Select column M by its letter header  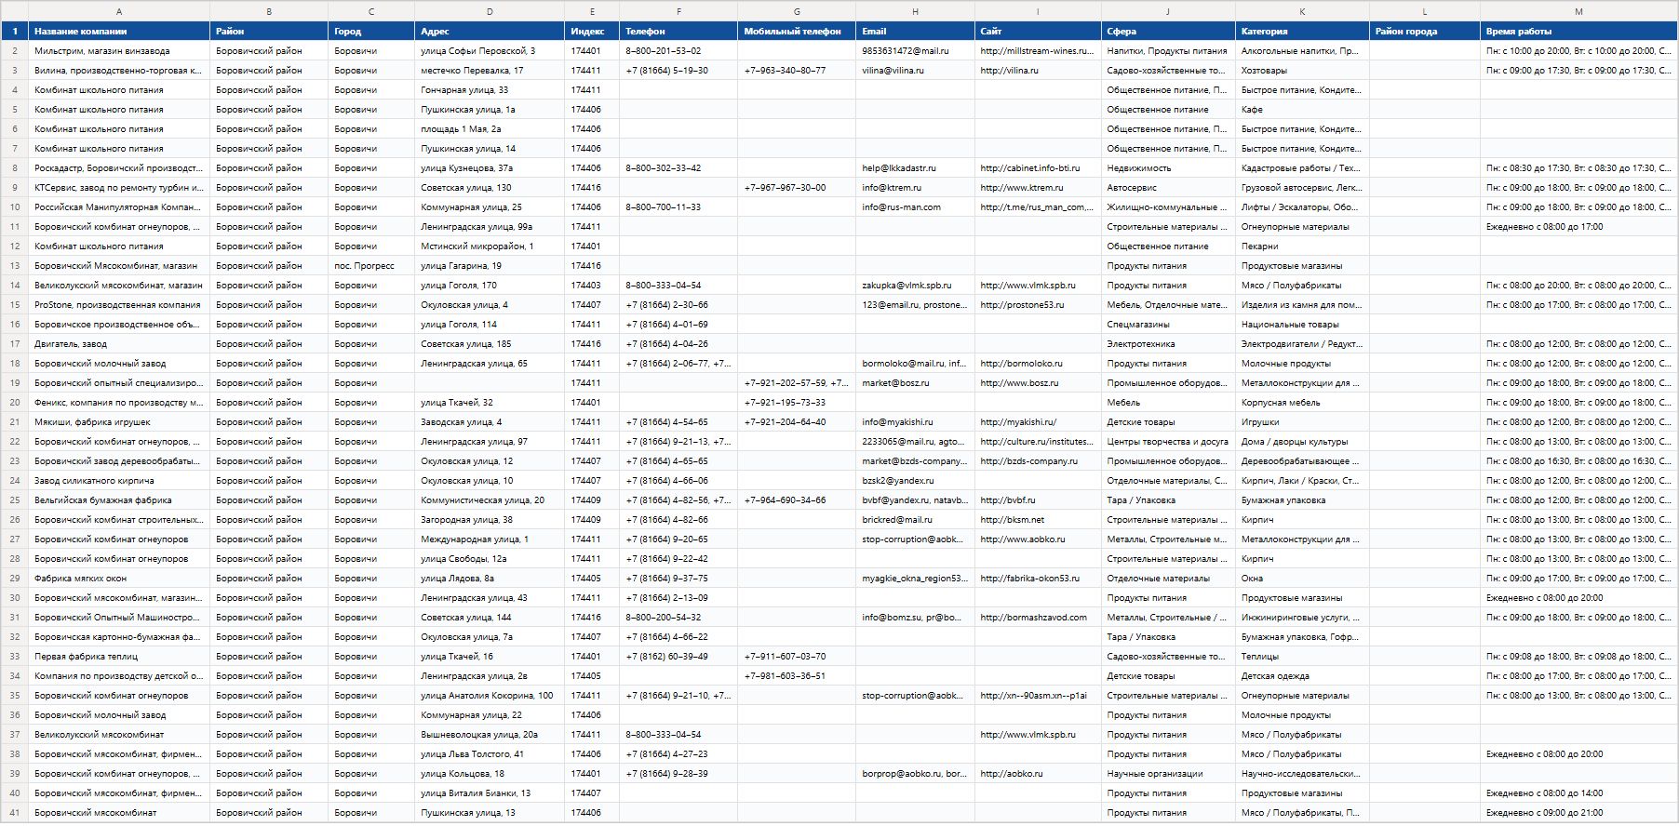point(1578,11)
